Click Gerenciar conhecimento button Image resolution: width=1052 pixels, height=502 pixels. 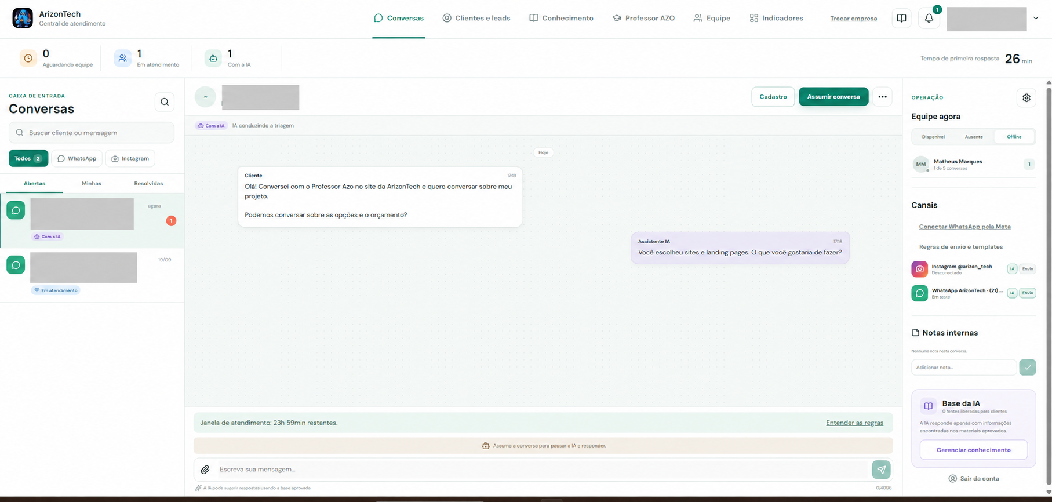[x=973, y=450]
